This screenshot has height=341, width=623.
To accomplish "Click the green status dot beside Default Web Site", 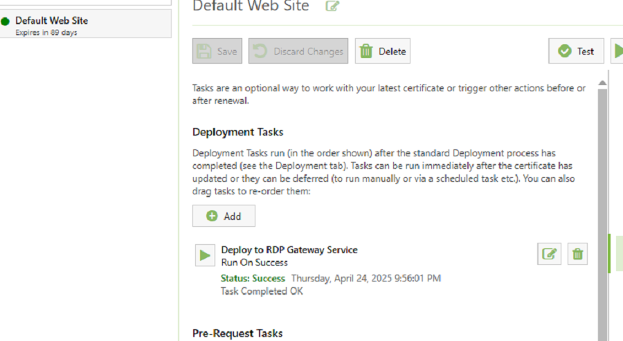I will pyautogui.click(x=5, y=21).
